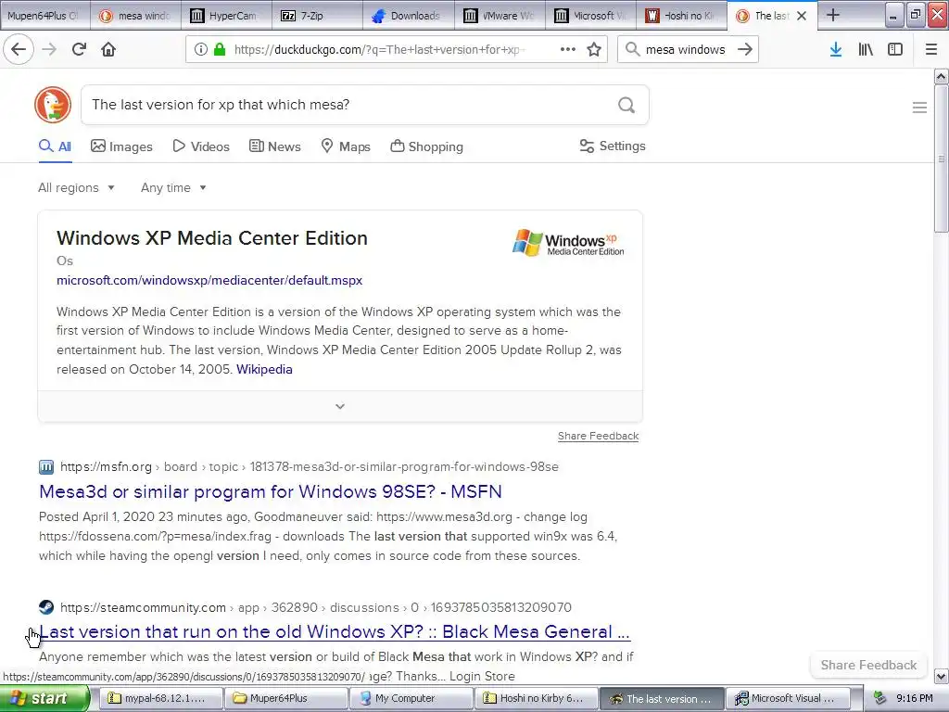This screenshot has height=712, width=949.
Task: Switch to Mupen64Plus folder taskbar window
Action: (285, 699)
